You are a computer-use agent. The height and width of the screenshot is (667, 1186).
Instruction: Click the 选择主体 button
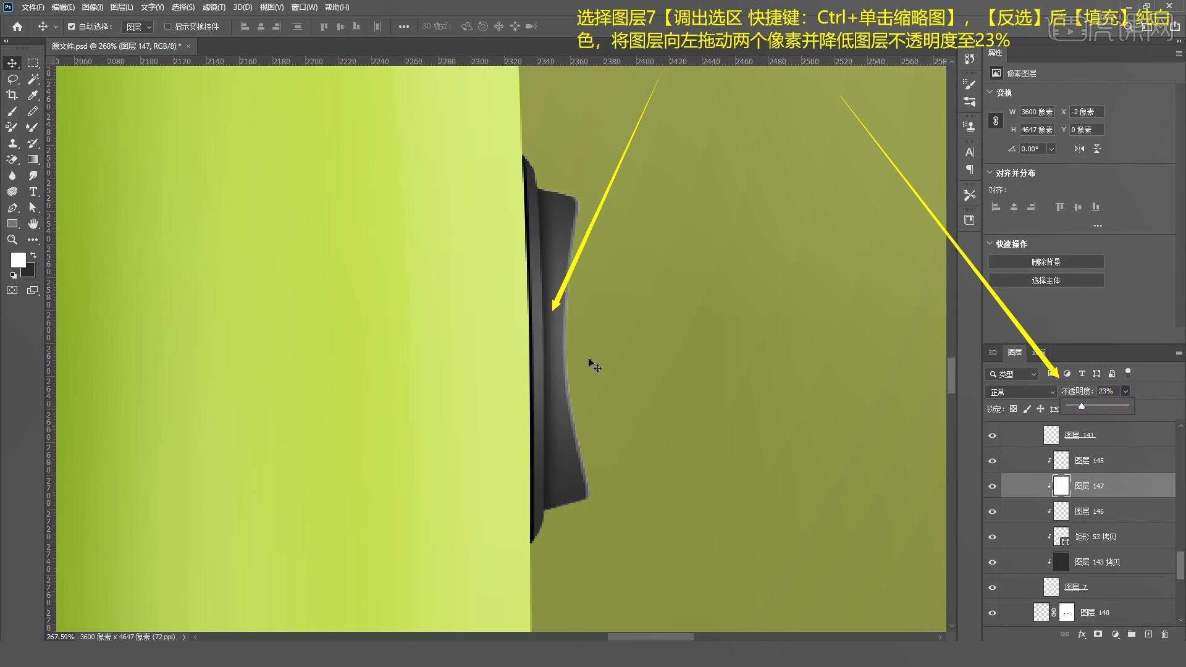1046,280
